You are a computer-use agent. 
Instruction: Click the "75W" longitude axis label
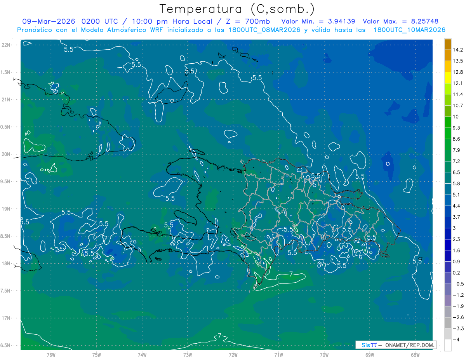97,355
